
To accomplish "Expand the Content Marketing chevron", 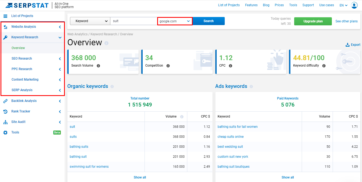I will (x=60, y=80).
